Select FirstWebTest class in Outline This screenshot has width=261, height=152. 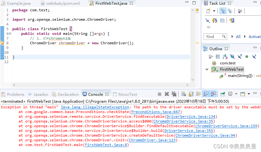(232, 69)
